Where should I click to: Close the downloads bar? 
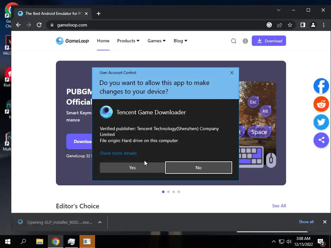pyautogui.click(x=325, y=222)
